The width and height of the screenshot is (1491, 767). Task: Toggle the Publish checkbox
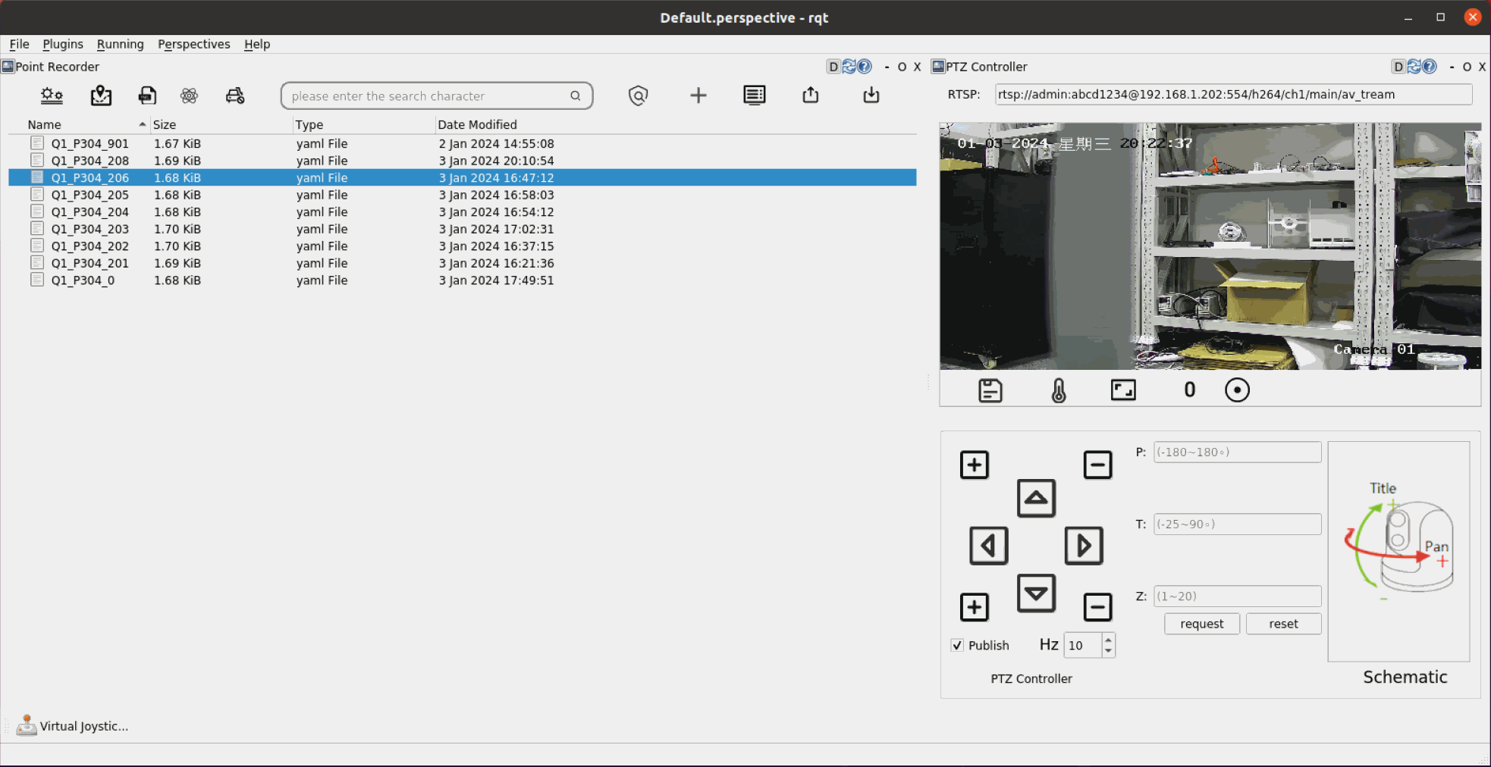point(958,646)
